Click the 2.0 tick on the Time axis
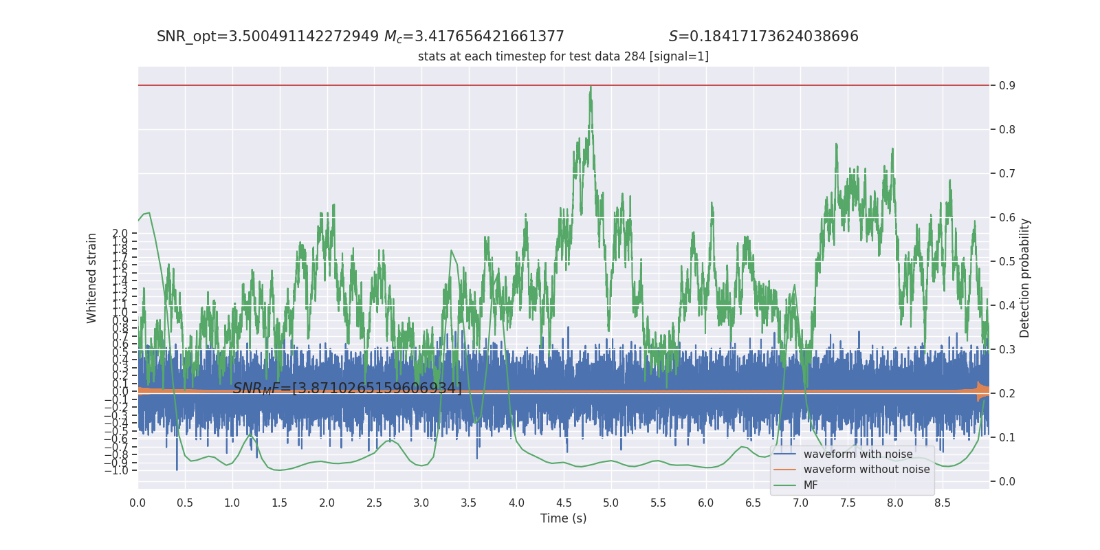The width and height of the screenshot is (1100, 550). (327, 503)
